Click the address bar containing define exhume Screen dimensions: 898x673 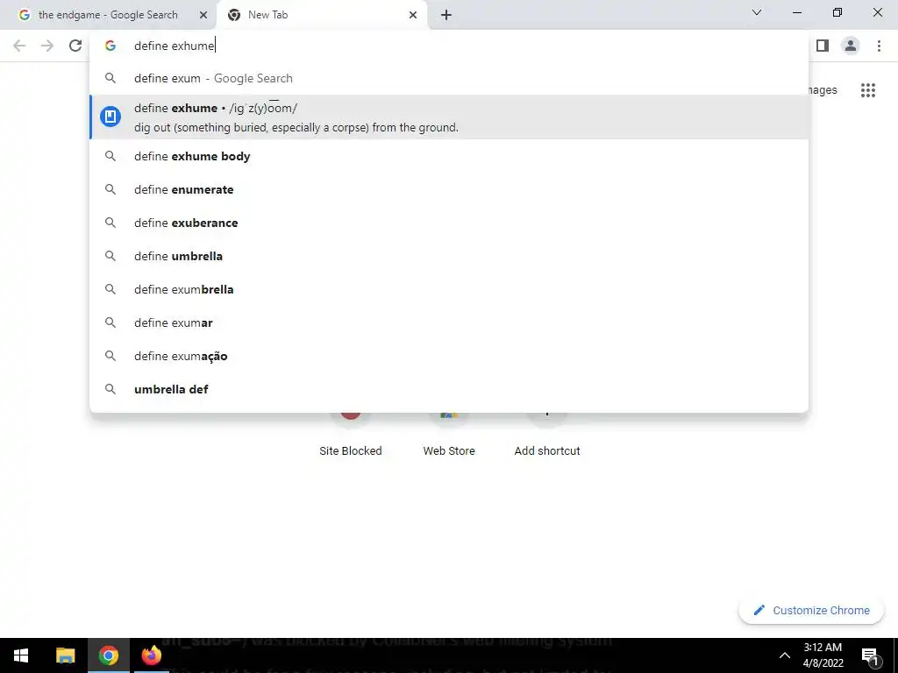point(449,46)
